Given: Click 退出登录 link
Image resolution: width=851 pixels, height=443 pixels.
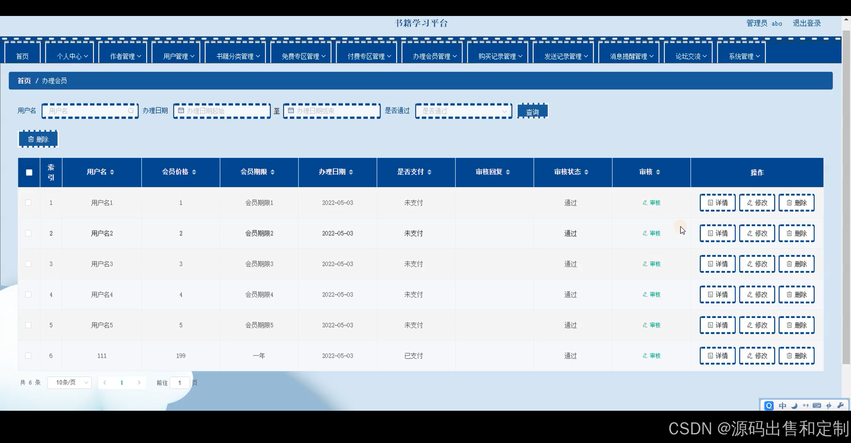Looking at the screenshot, I should point(806,23).
